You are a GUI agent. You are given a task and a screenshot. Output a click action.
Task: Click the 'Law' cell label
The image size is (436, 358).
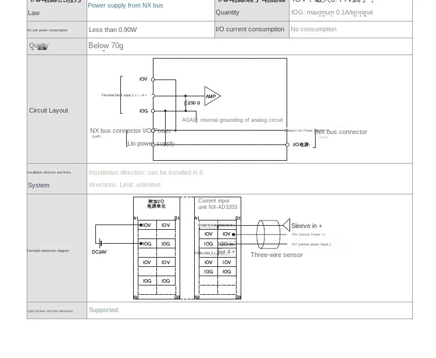34,13
